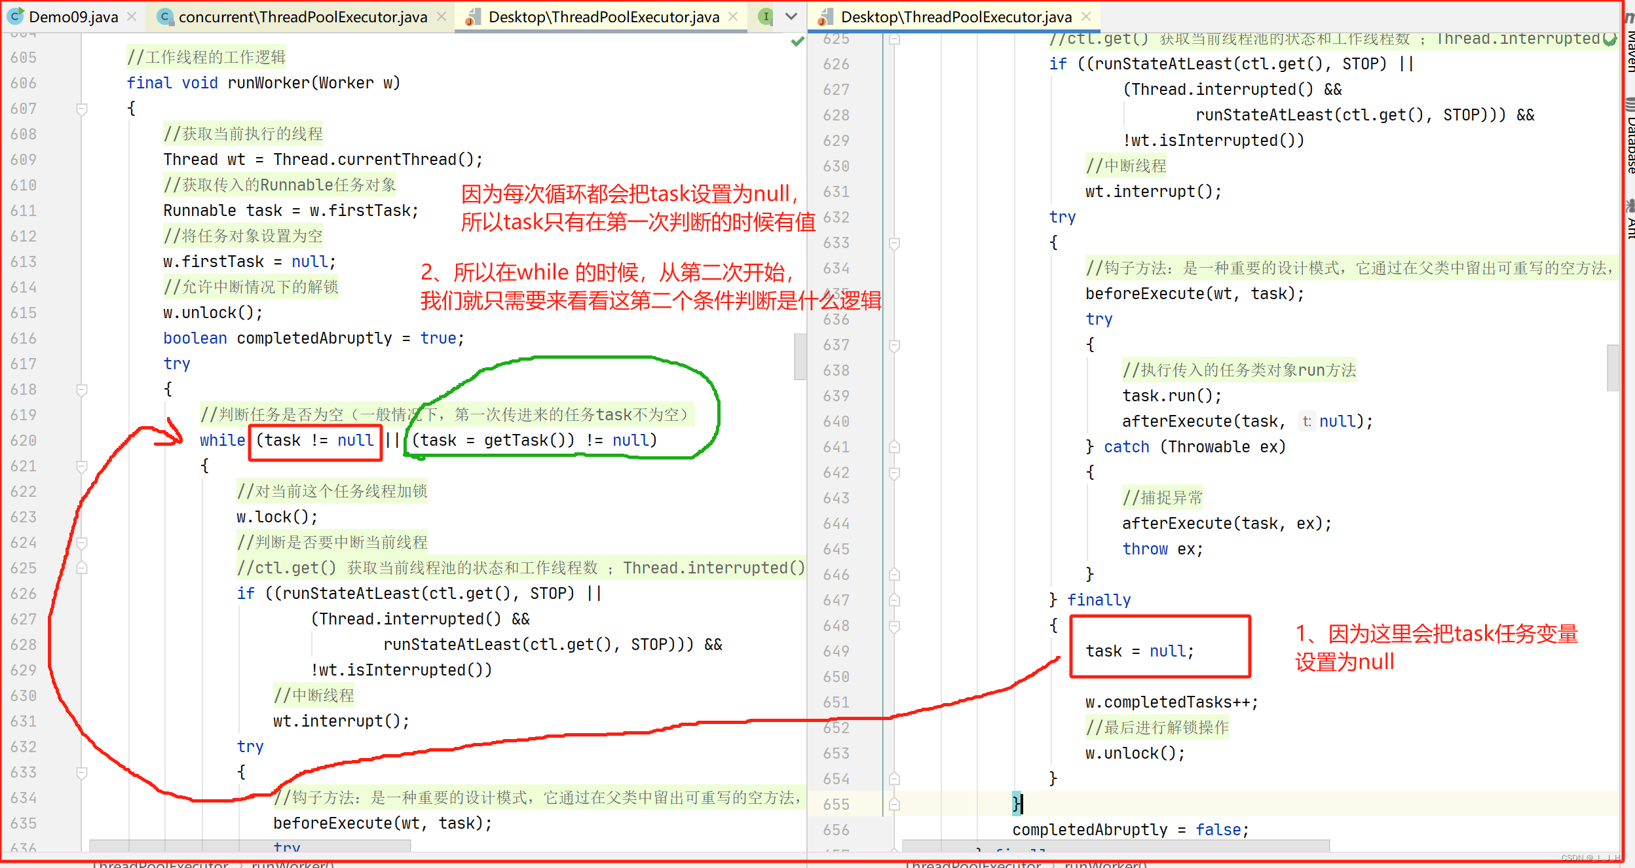
Task: Click 'w.firstTask = null;' in left editor
Action: pyautogui.click(x=250, y=262)
